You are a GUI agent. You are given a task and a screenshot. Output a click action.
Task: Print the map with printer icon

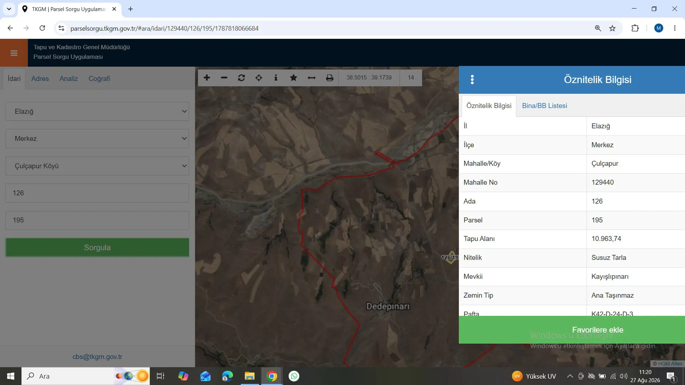(x=330, y=78)
